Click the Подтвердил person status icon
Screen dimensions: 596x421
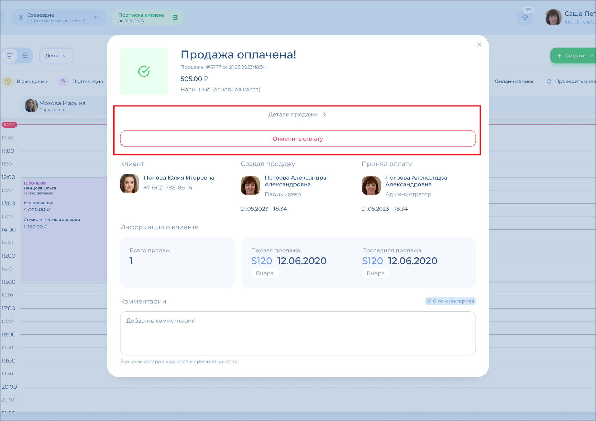pyautogui.click(x=63, y=81)
